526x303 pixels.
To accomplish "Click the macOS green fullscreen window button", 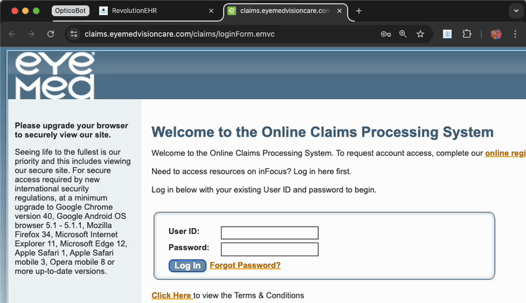I will (36, 11).
